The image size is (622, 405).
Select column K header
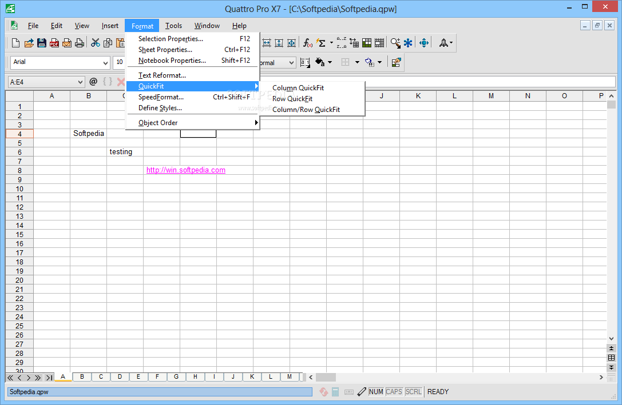click(418, 96)
